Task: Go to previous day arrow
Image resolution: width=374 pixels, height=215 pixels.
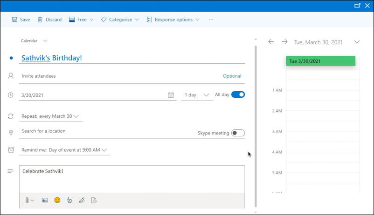Action: click(x=271, y=42)
